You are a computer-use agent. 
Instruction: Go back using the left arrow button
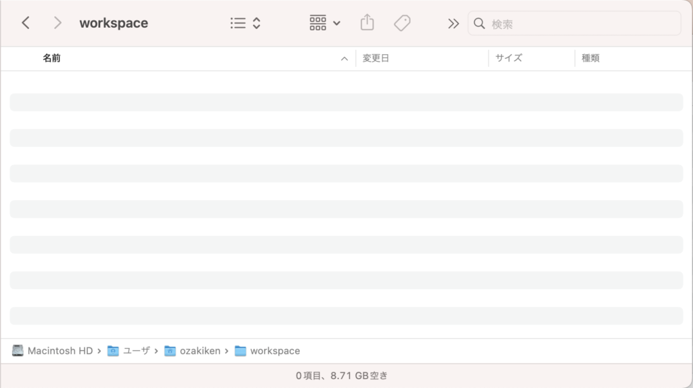click(26, 23)
